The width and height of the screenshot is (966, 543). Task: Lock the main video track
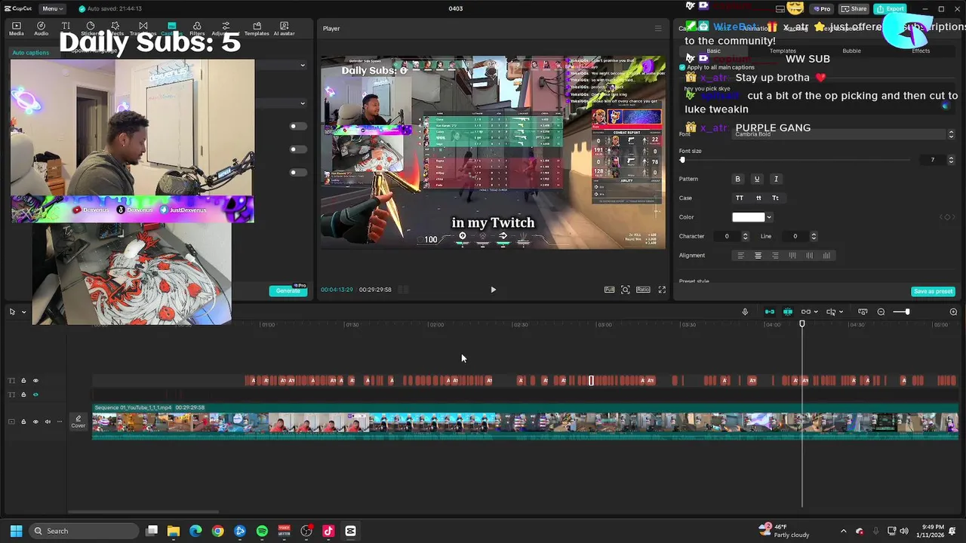click(x=23, y=422)
